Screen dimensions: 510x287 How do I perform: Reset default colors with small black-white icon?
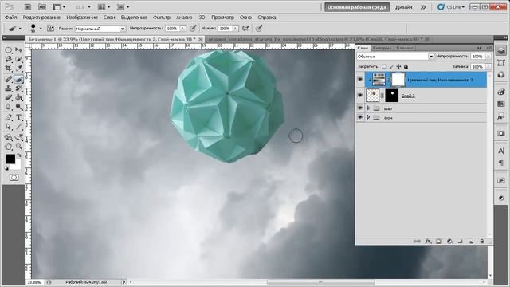click(x=6, y=168)
